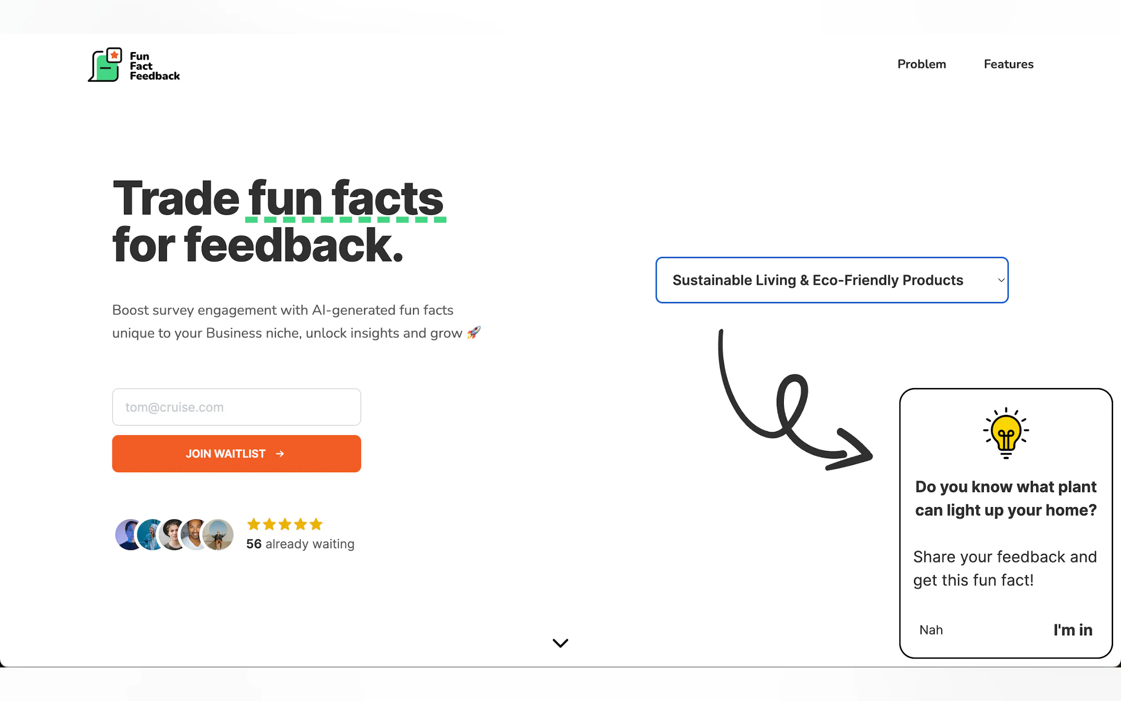
Task: Dismiss with the Nah option
Action: 930,629
